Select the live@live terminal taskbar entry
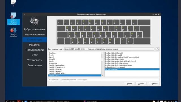The width and height of the screenshot is (181, 102). [91, 101]
